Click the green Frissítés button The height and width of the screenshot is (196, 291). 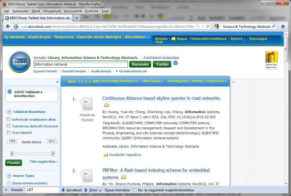[x=14, y=163]
